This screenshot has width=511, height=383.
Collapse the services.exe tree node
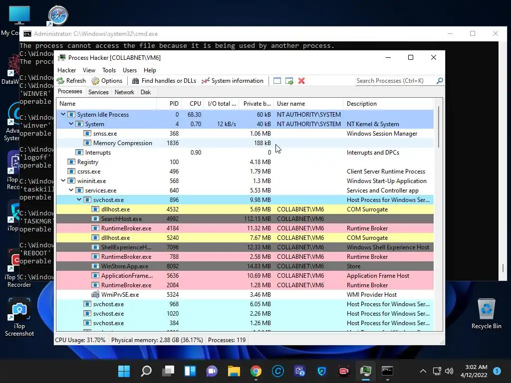click(71, 190)
